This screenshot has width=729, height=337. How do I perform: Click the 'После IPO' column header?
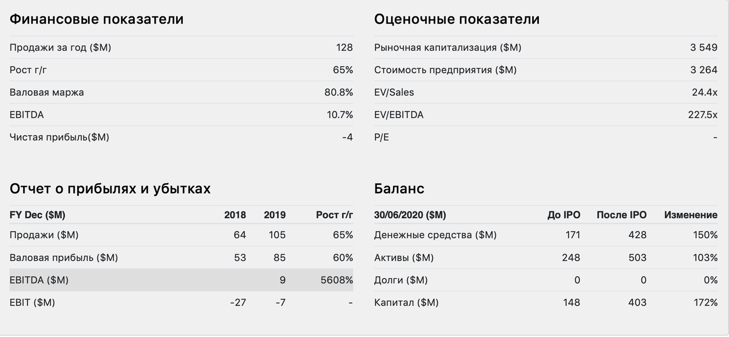coord(621,215)
